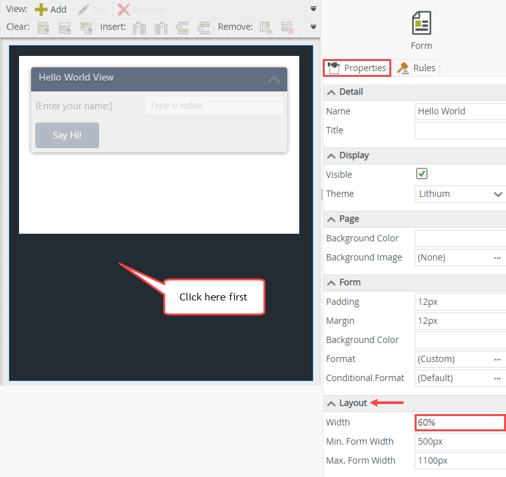
Task: Click the Remove row icon
Action: pyautogui.click(x=287, y=28)
